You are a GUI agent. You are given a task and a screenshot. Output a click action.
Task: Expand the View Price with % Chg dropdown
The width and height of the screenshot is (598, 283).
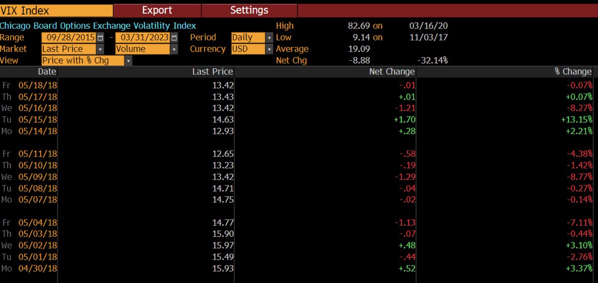pyautogui.click(x=129, y=60)
